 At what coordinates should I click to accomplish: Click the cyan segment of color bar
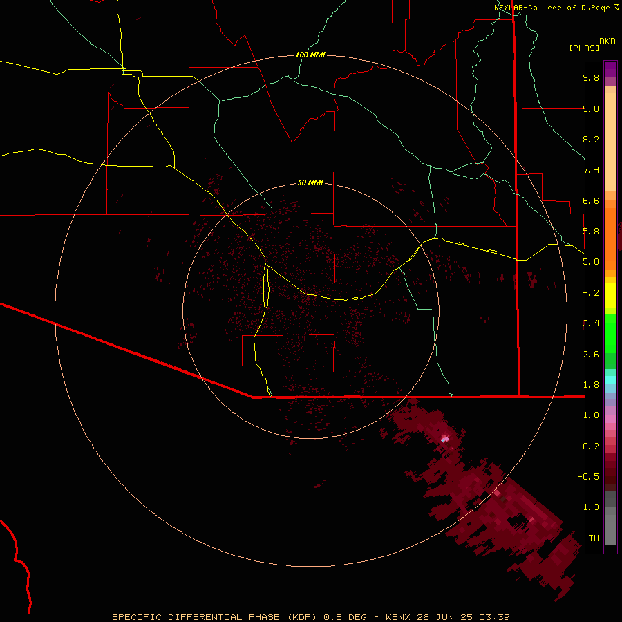[610, 380]
